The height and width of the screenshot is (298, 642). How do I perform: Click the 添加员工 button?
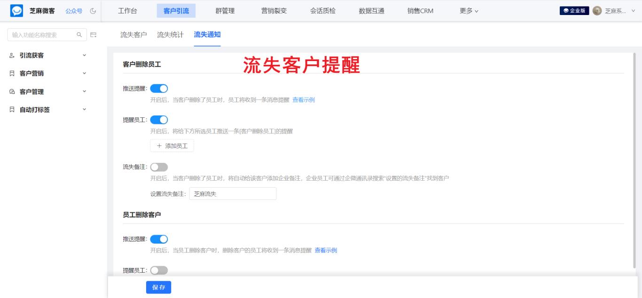(172, 145)
